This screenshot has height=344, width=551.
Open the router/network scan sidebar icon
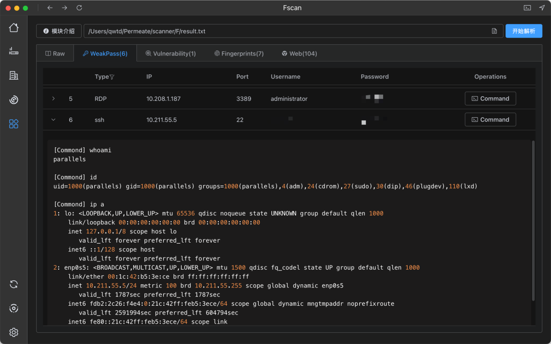[14, 51]
